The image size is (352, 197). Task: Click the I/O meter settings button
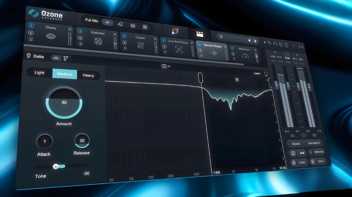(287, 54)
